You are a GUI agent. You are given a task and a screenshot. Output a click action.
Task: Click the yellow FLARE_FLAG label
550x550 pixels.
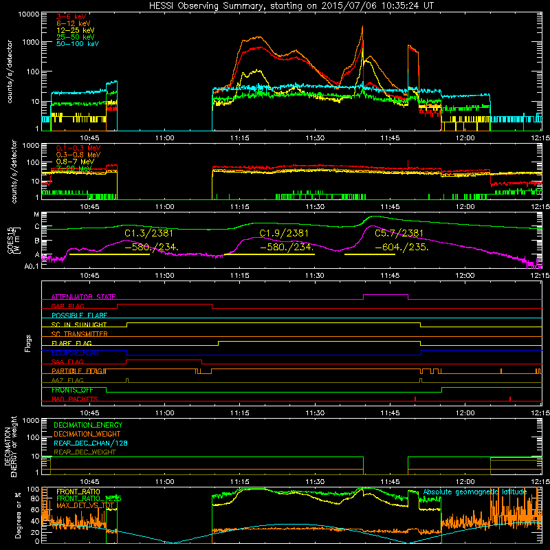71,343
